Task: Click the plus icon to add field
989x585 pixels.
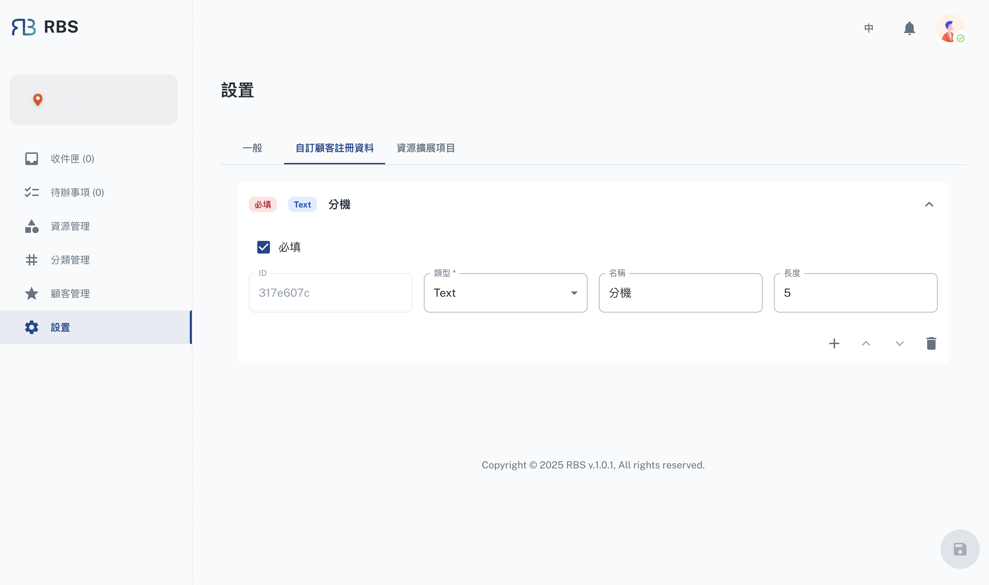Action: (x=834, y=343)
